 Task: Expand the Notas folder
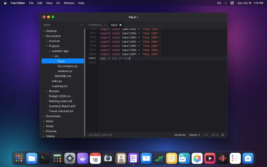(x=44, y=126)
